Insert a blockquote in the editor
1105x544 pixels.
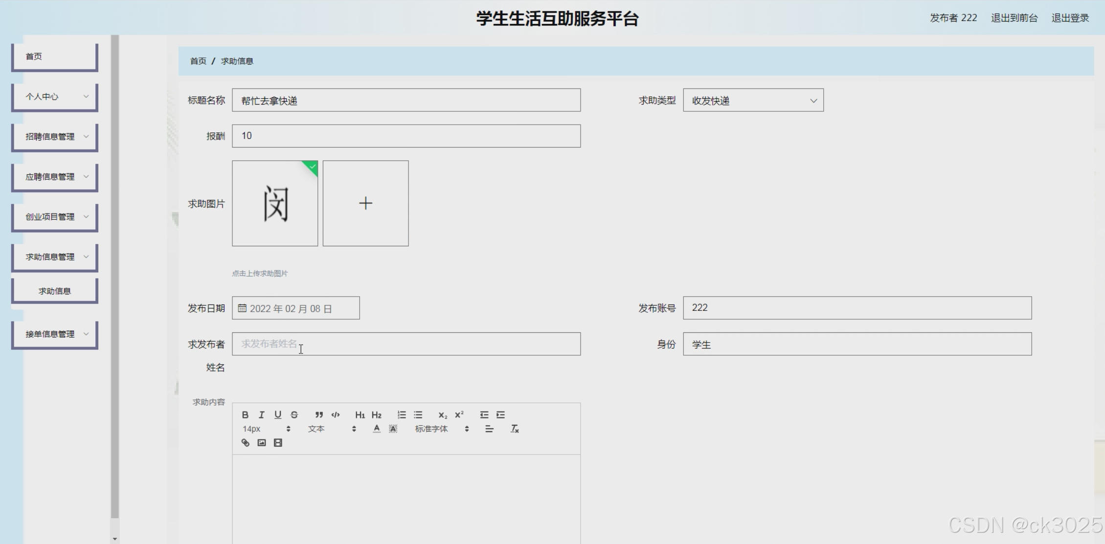[319, 415]
